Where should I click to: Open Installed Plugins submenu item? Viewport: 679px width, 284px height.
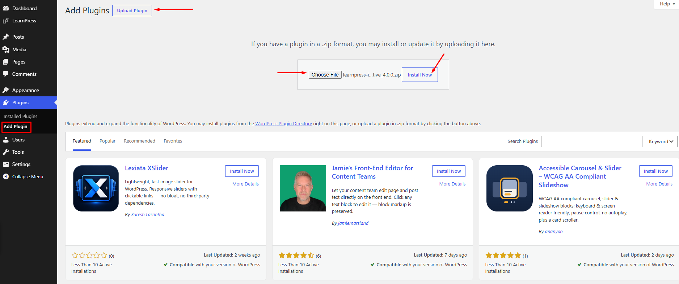pos(20,116)
